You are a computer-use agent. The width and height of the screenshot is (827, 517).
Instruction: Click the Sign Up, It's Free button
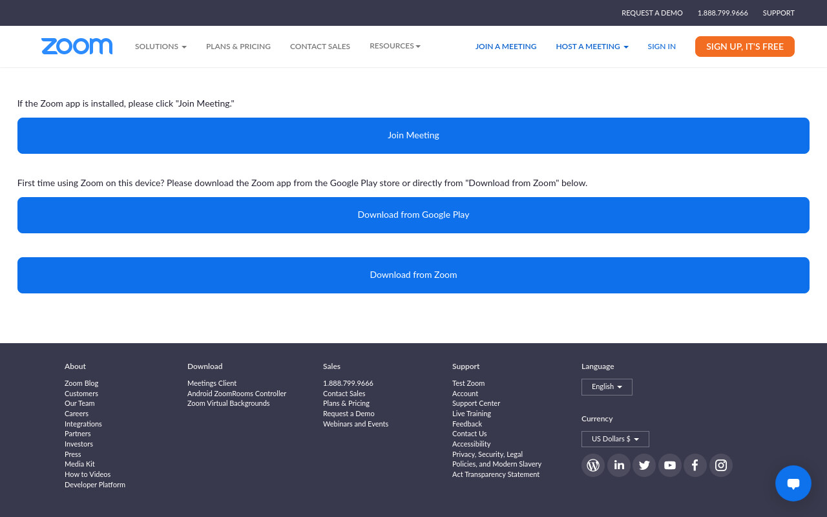(x=745, y=47)
